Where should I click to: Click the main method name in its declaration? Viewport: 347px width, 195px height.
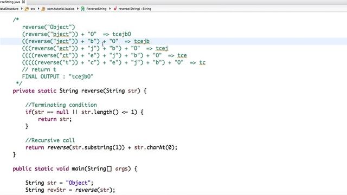tap(78, 168)
